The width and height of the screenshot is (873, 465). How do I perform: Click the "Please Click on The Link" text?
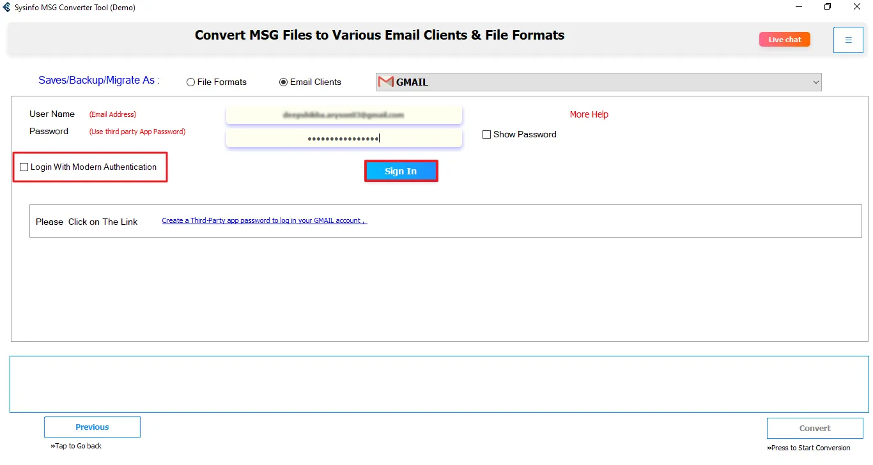click(x=87, y=222)
